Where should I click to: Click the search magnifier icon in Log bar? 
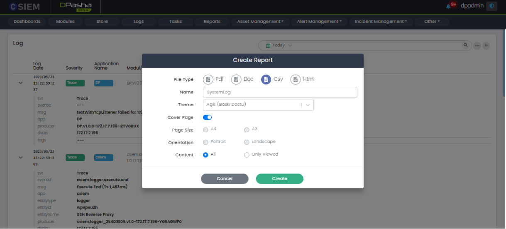point(466,45)
